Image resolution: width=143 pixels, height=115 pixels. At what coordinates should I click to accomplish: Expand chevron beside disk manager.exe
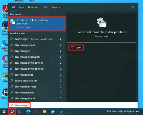point(61,92)
